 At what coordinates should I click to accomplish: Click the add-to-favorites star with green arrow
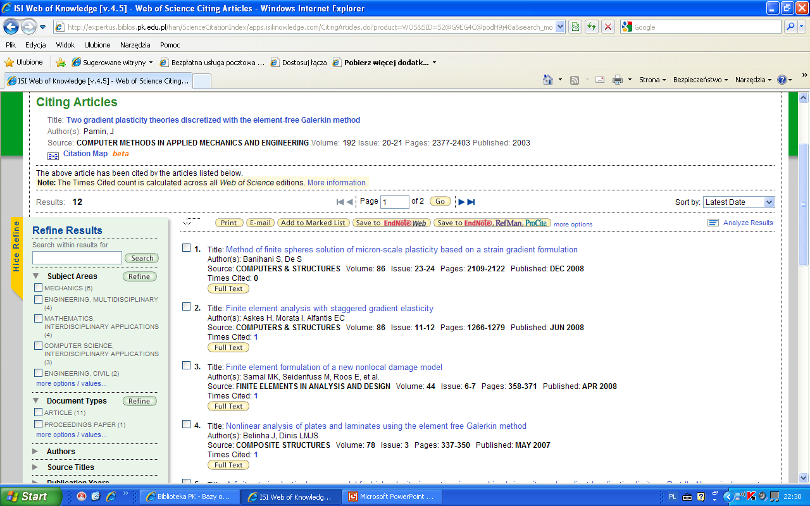pyautogui.click(x=61, y=62)
